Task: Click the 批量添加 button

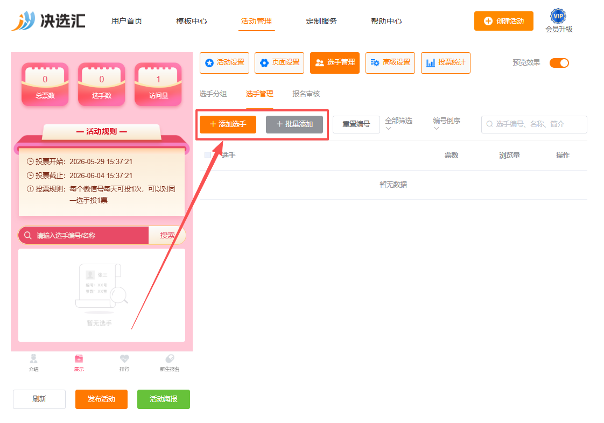Action: (x=294, y=124)
